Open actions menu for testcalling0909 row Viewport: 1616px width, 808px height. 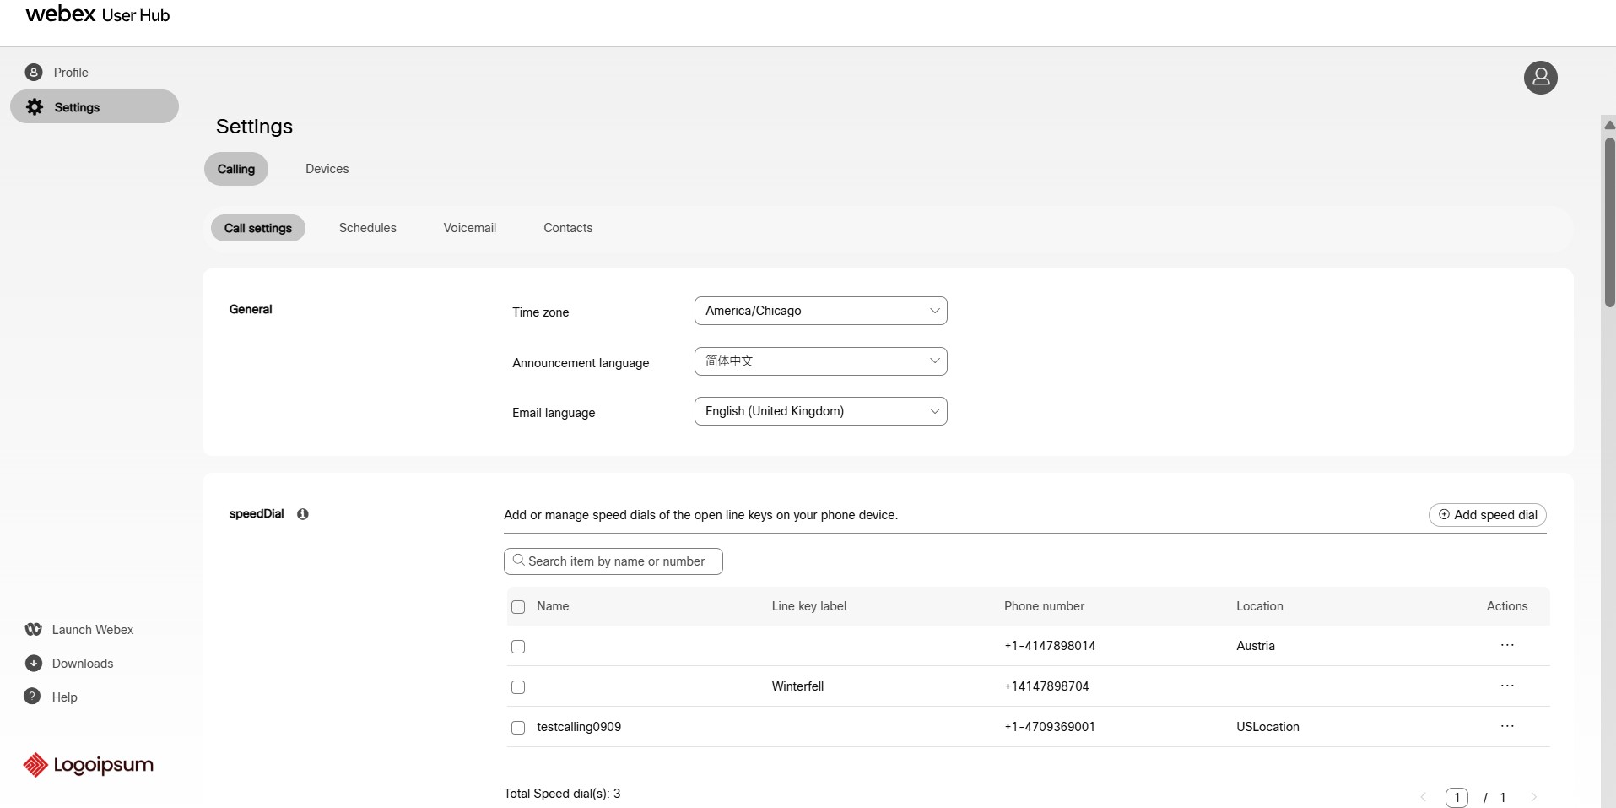tap(1507, 726)
